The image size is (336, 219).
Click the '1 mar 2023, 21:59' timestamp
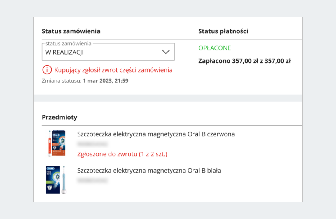coord(106,81)
